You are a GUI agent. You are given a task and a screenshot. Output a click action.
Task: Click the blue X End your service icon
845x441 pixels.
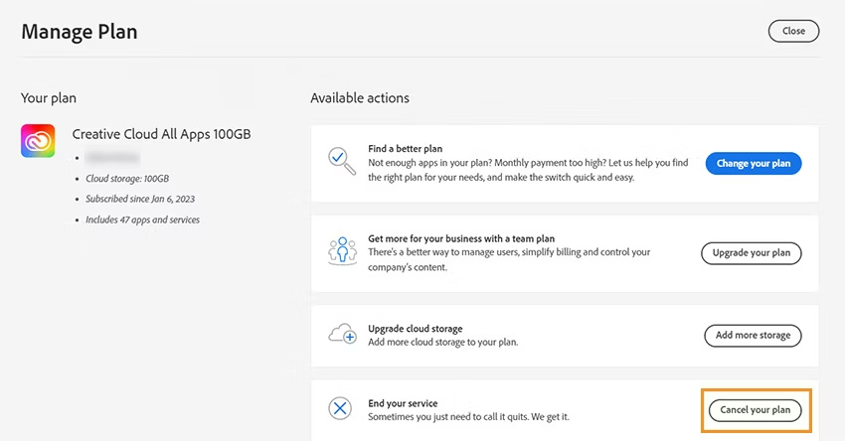point(340,408)
